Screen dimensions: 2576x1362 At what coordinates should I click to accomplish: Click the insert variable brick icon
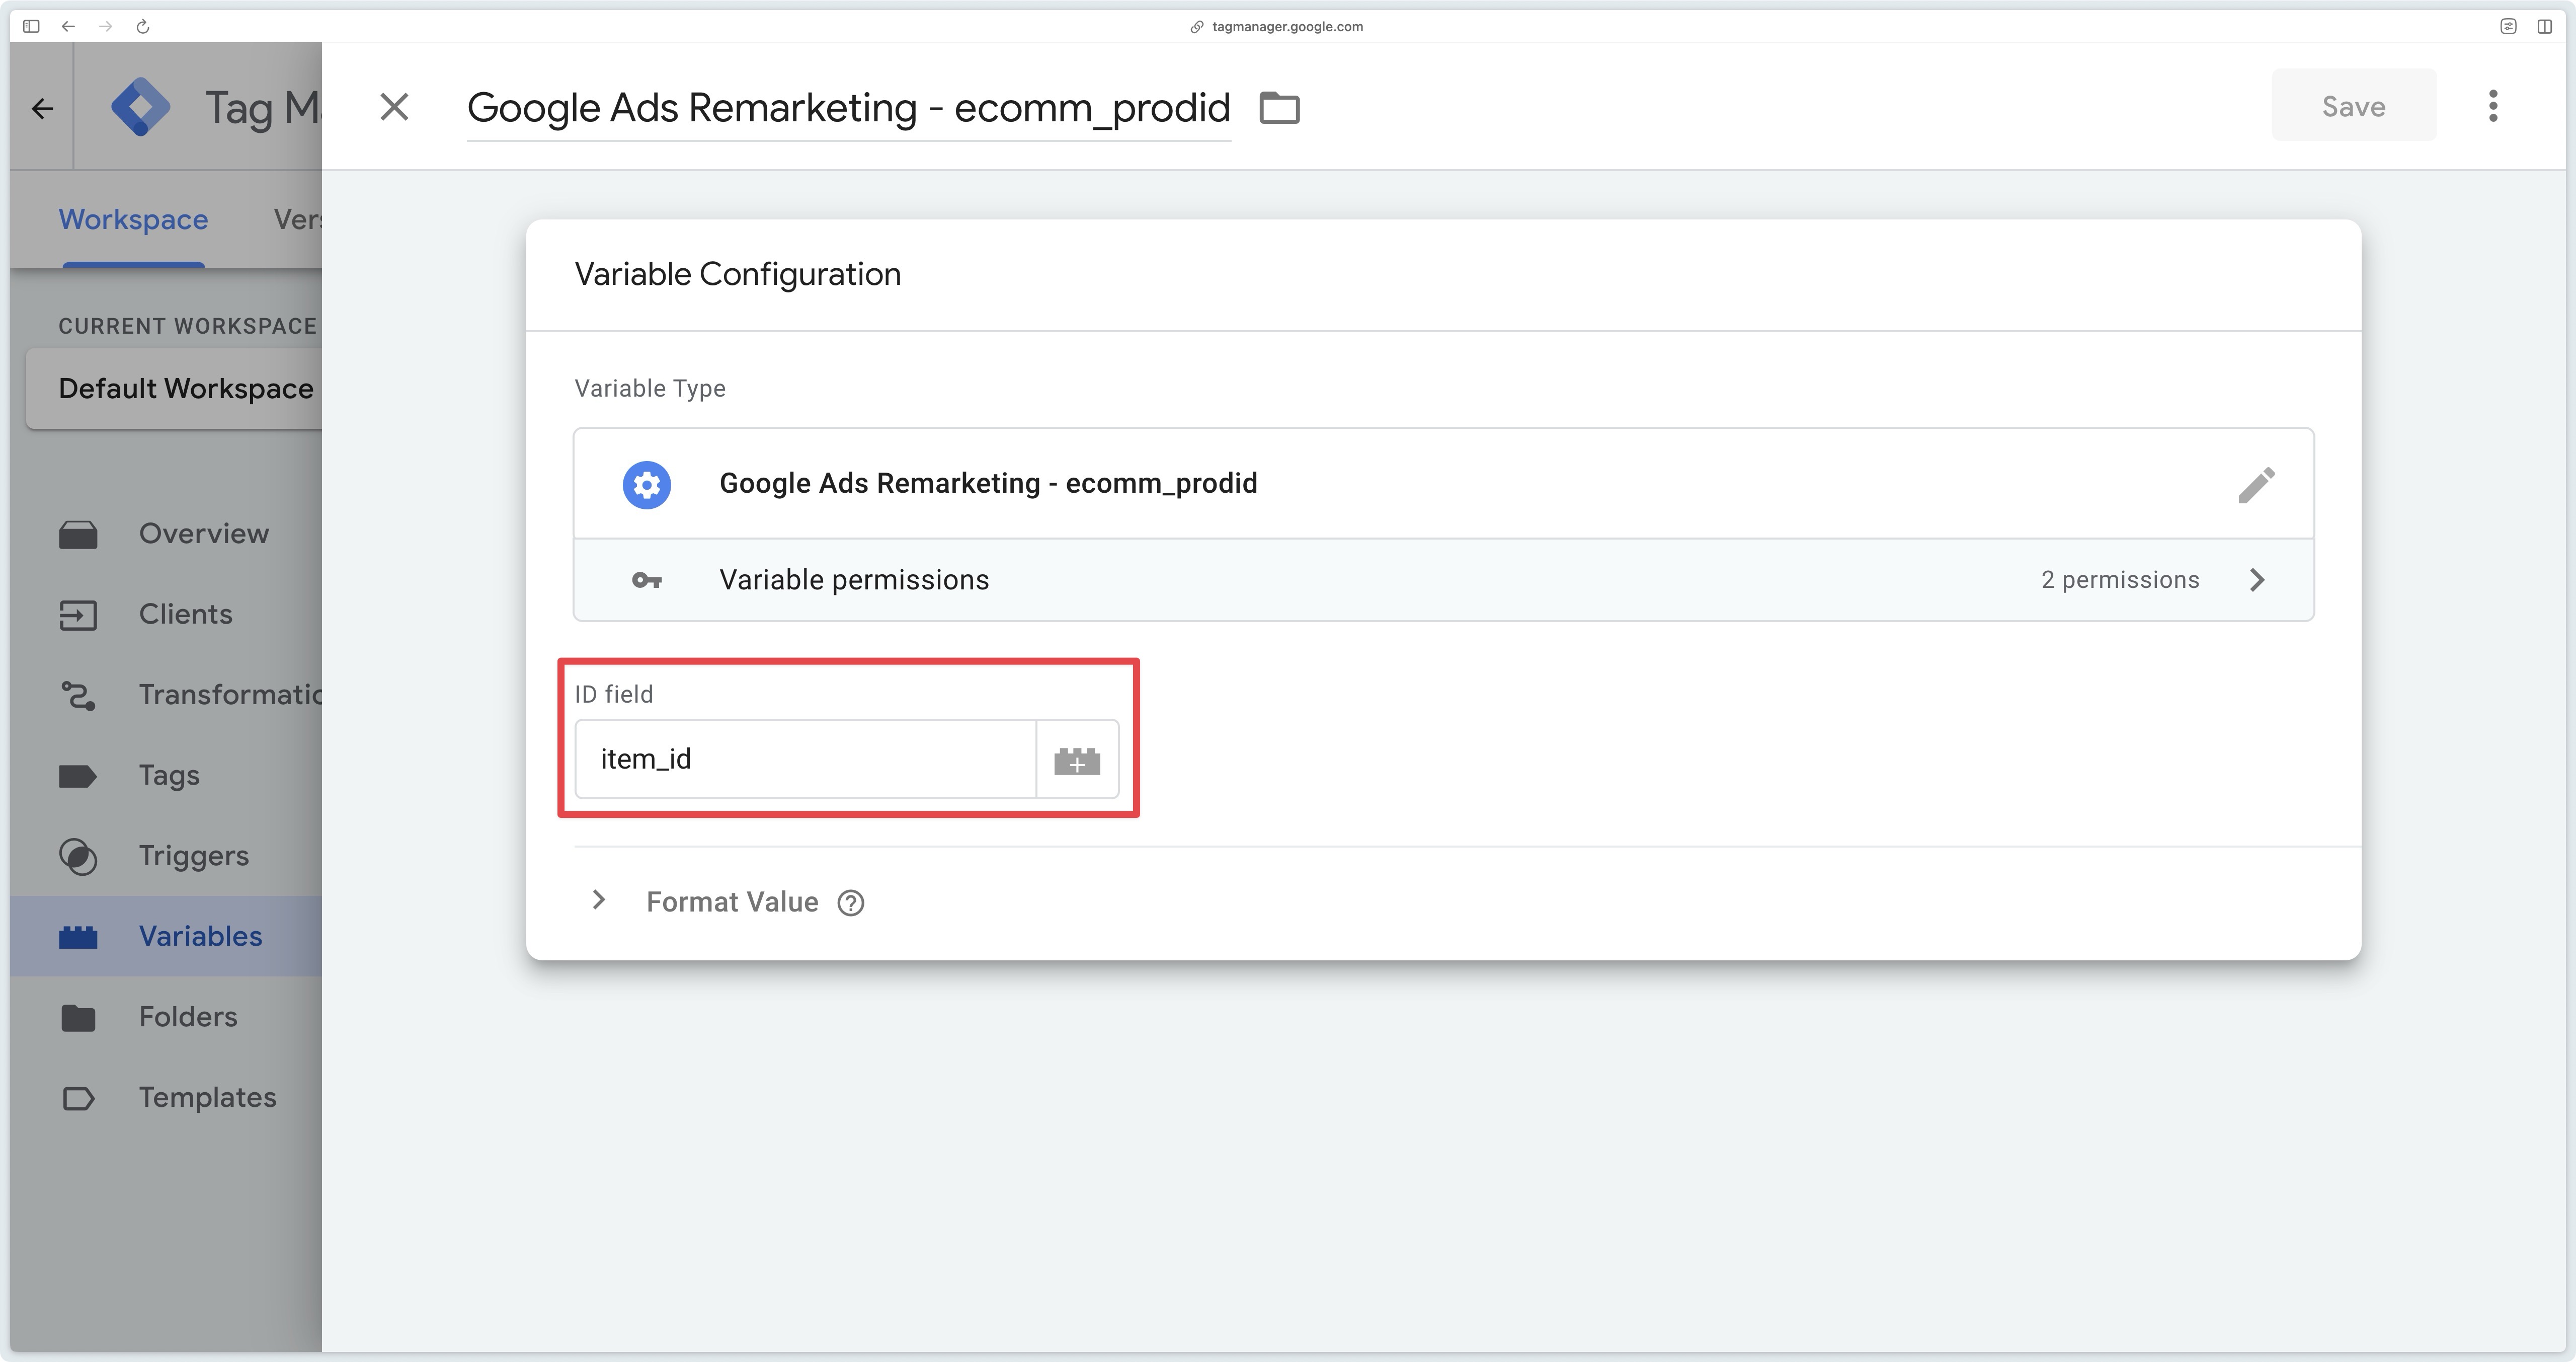1077,761
